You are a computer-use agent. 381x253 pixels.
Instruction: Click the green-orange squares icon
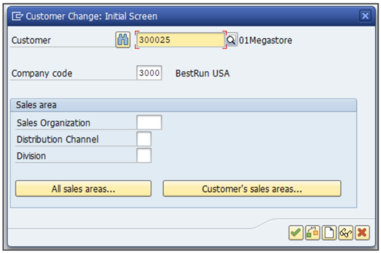coord(313,232)
